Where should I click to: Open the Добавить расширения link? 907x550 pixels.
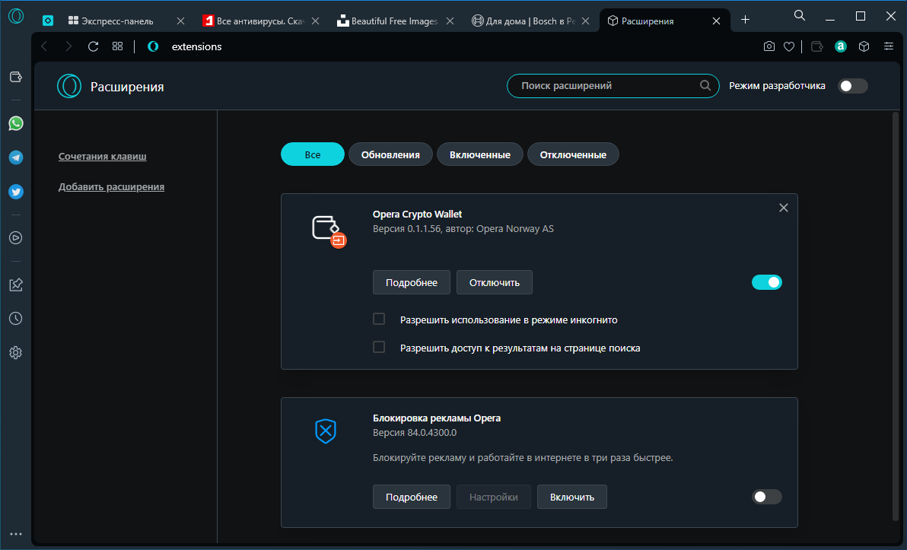point(111,187)
